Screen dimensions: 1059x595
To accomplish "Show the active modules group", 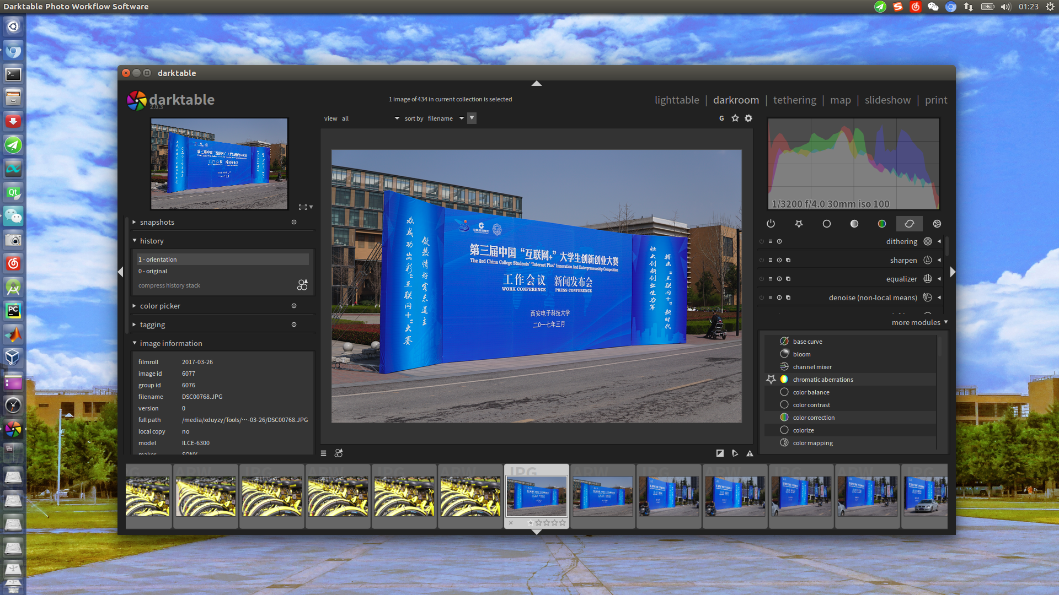I will pyautogui.click(x=771, y=224).
